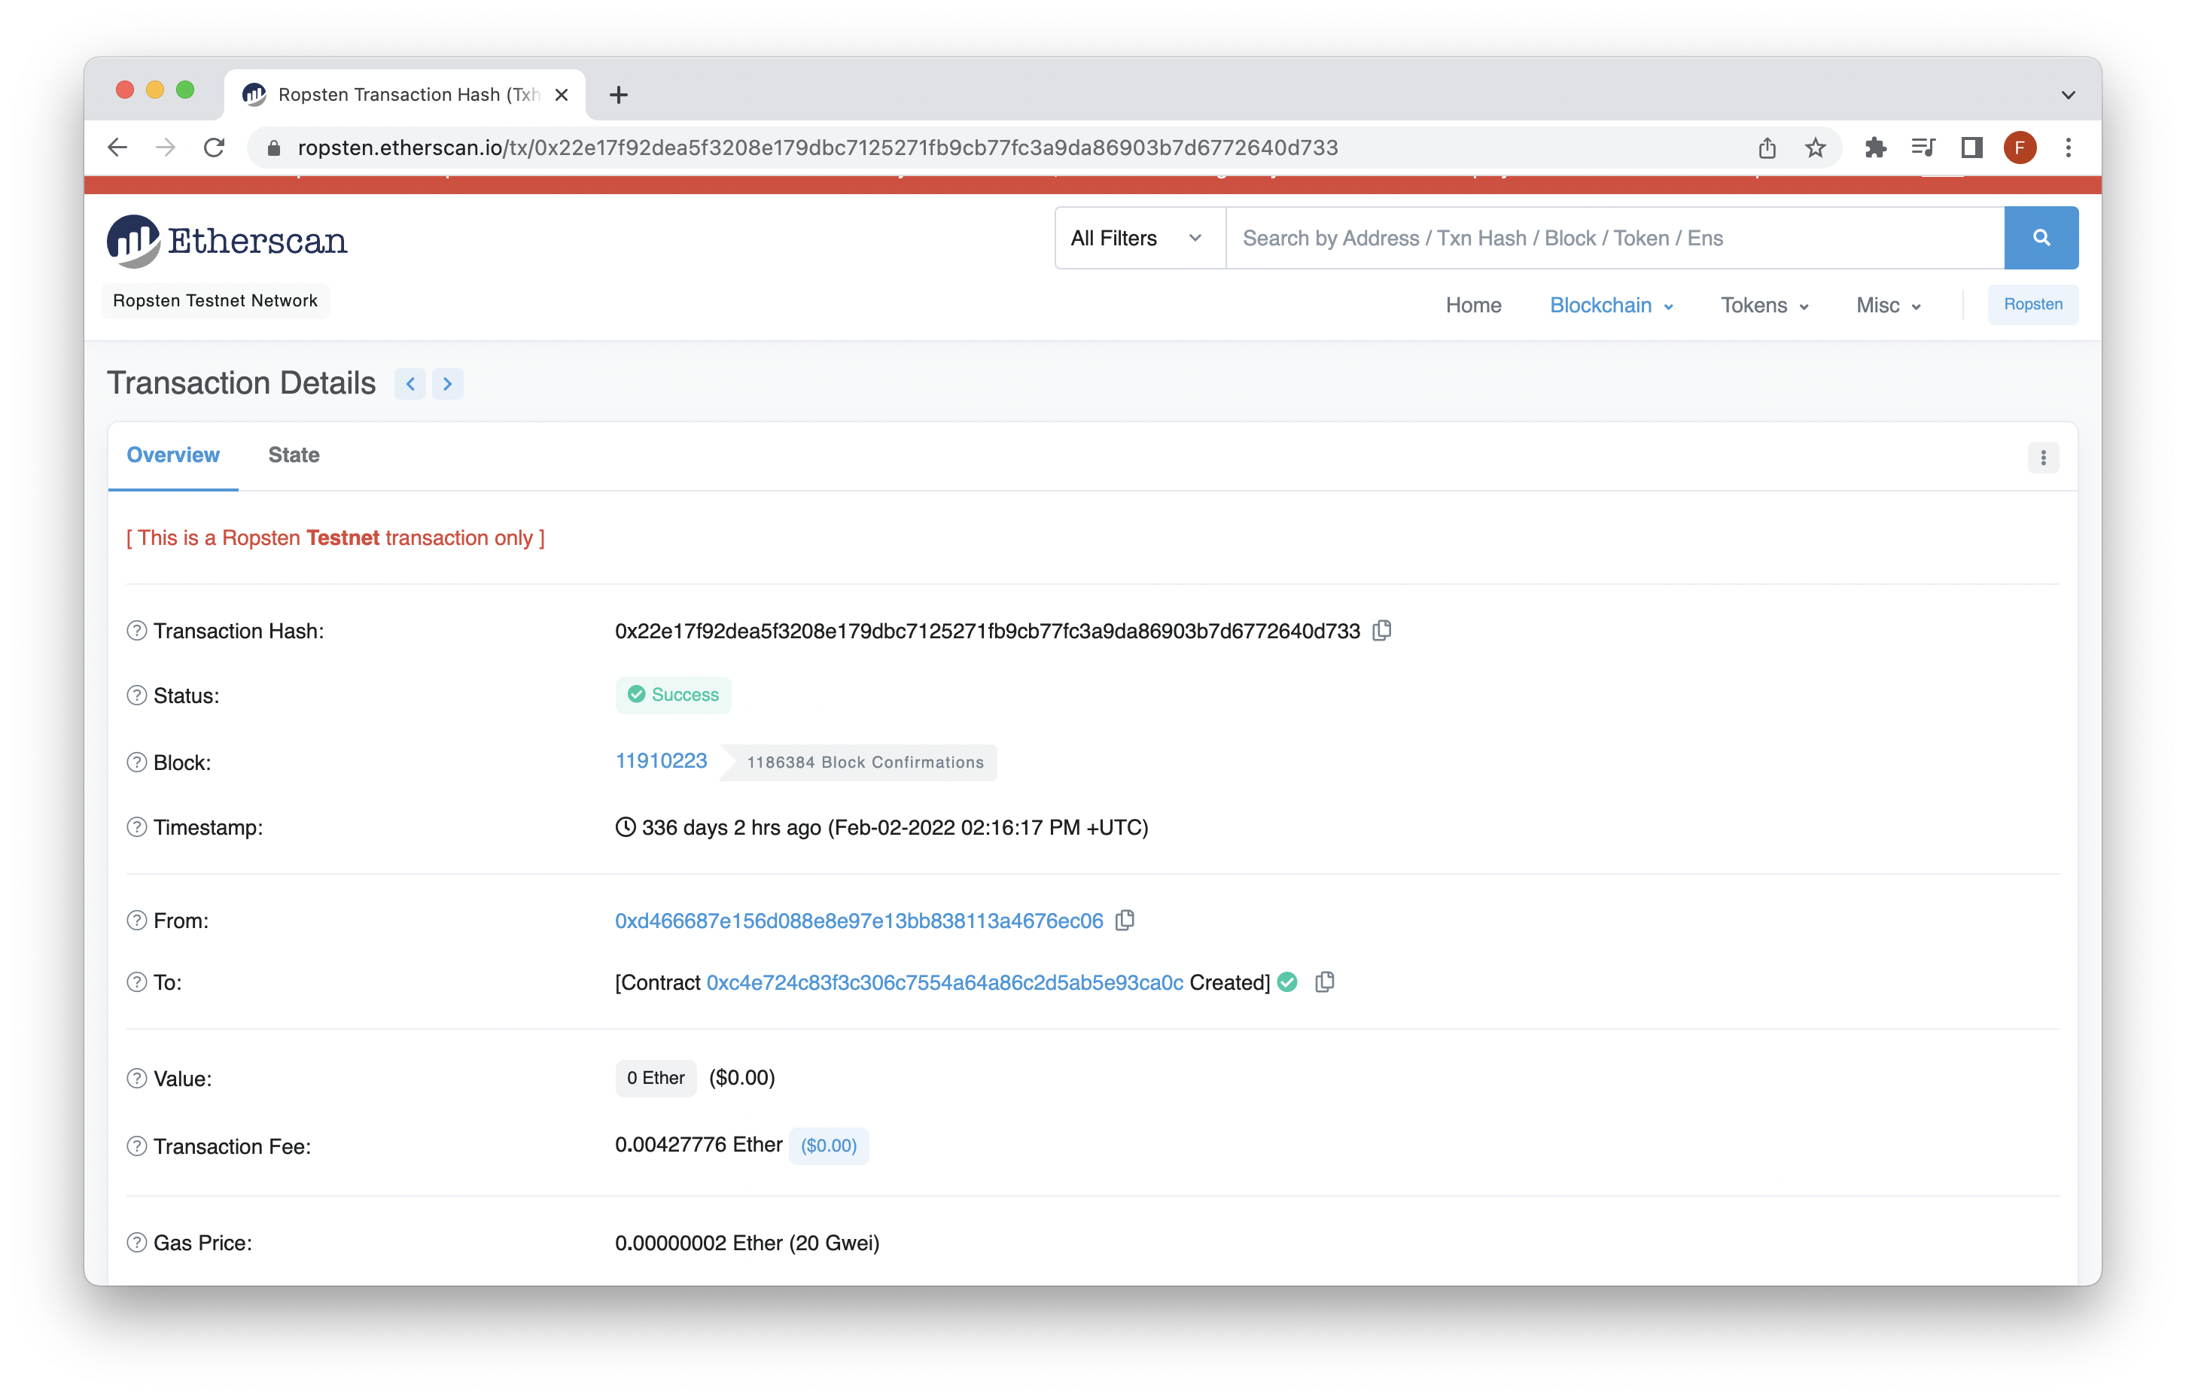This screenshot has width=2186, height=1397.
Task: Copy the created contract address icon
Action: pos(1325,982)
